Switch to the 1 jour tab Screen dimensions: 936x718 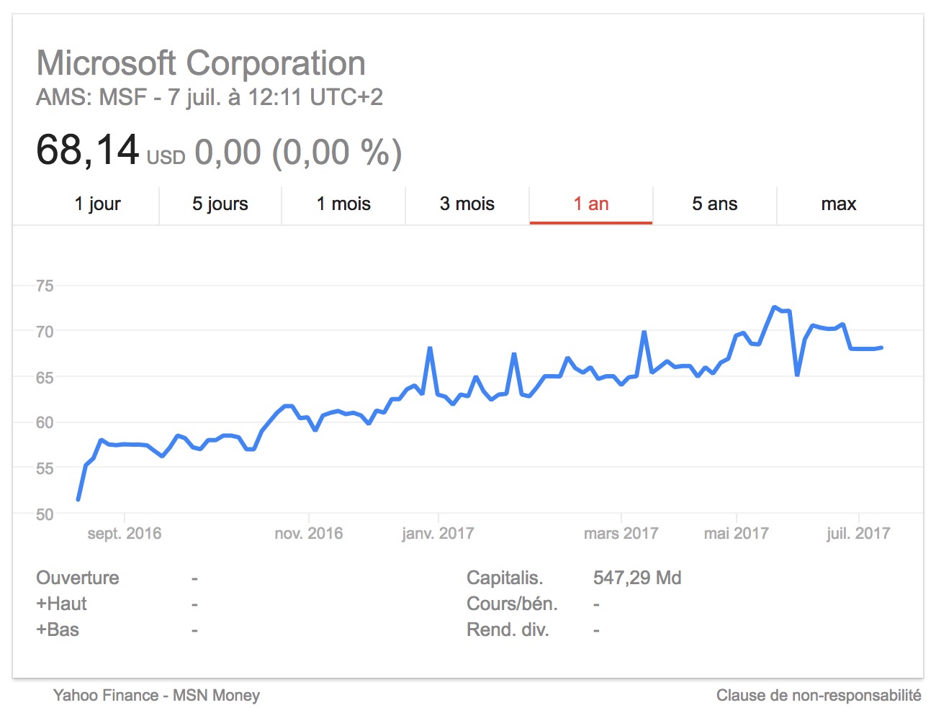(97, 204)
